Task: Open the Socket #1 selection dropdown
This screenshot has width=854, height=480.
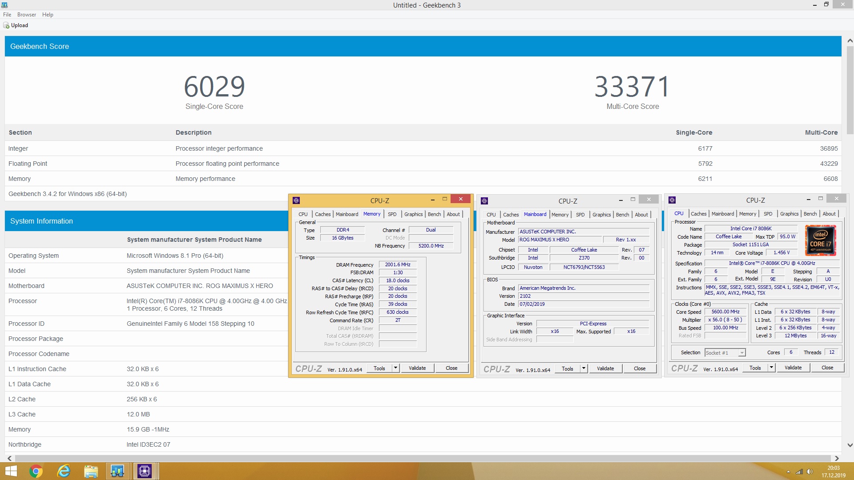Action: 725,353
